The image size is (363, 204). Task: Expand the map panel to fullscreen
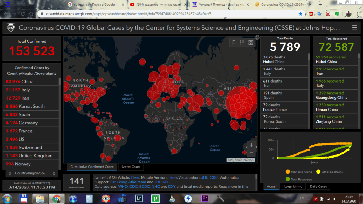coord(257,37)
